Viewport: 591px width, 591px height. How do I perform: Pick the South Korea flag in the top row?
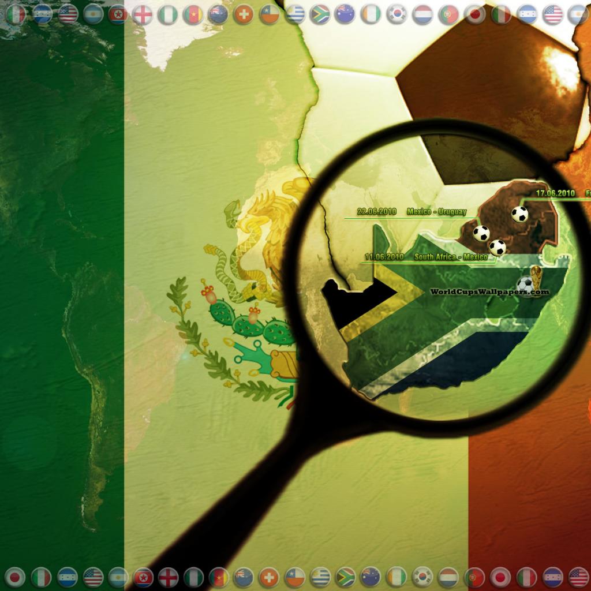click(397, 14)
